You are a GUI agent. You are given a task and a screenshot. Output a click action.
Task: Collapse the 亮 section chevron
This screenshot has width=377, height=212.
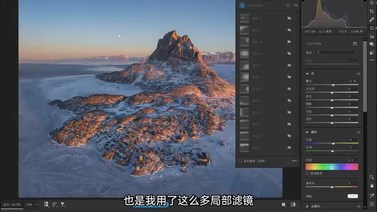tap(307, 73)
